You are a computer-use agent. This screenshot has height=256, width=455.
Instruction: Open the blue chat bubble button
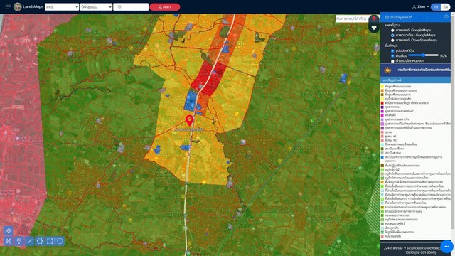pos(446,247)
